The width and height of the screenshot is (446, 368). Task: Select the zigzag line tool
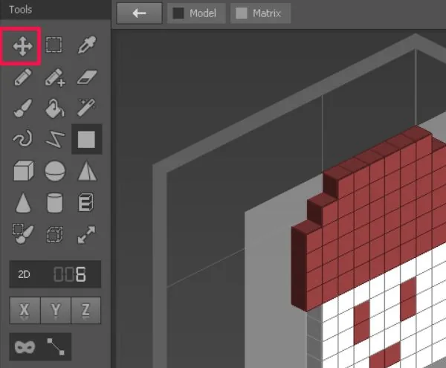click(55, 139)
